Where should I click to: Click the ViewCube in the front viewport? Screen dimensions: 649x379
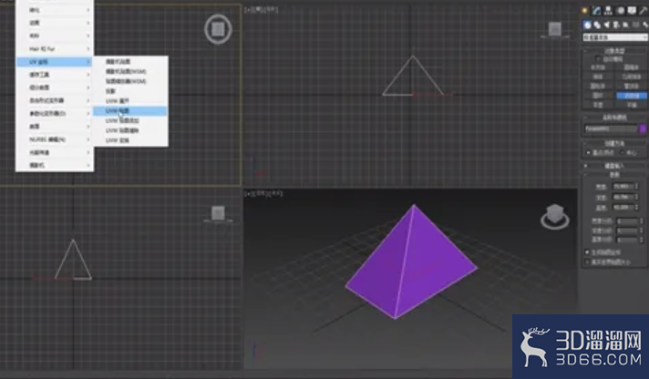[x=554, y=29]
